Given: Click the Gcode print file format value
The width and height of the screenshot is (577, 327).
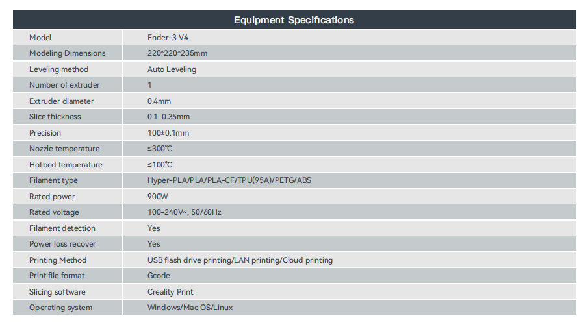Looking at the screenshot, I should (x=159, y=276).
